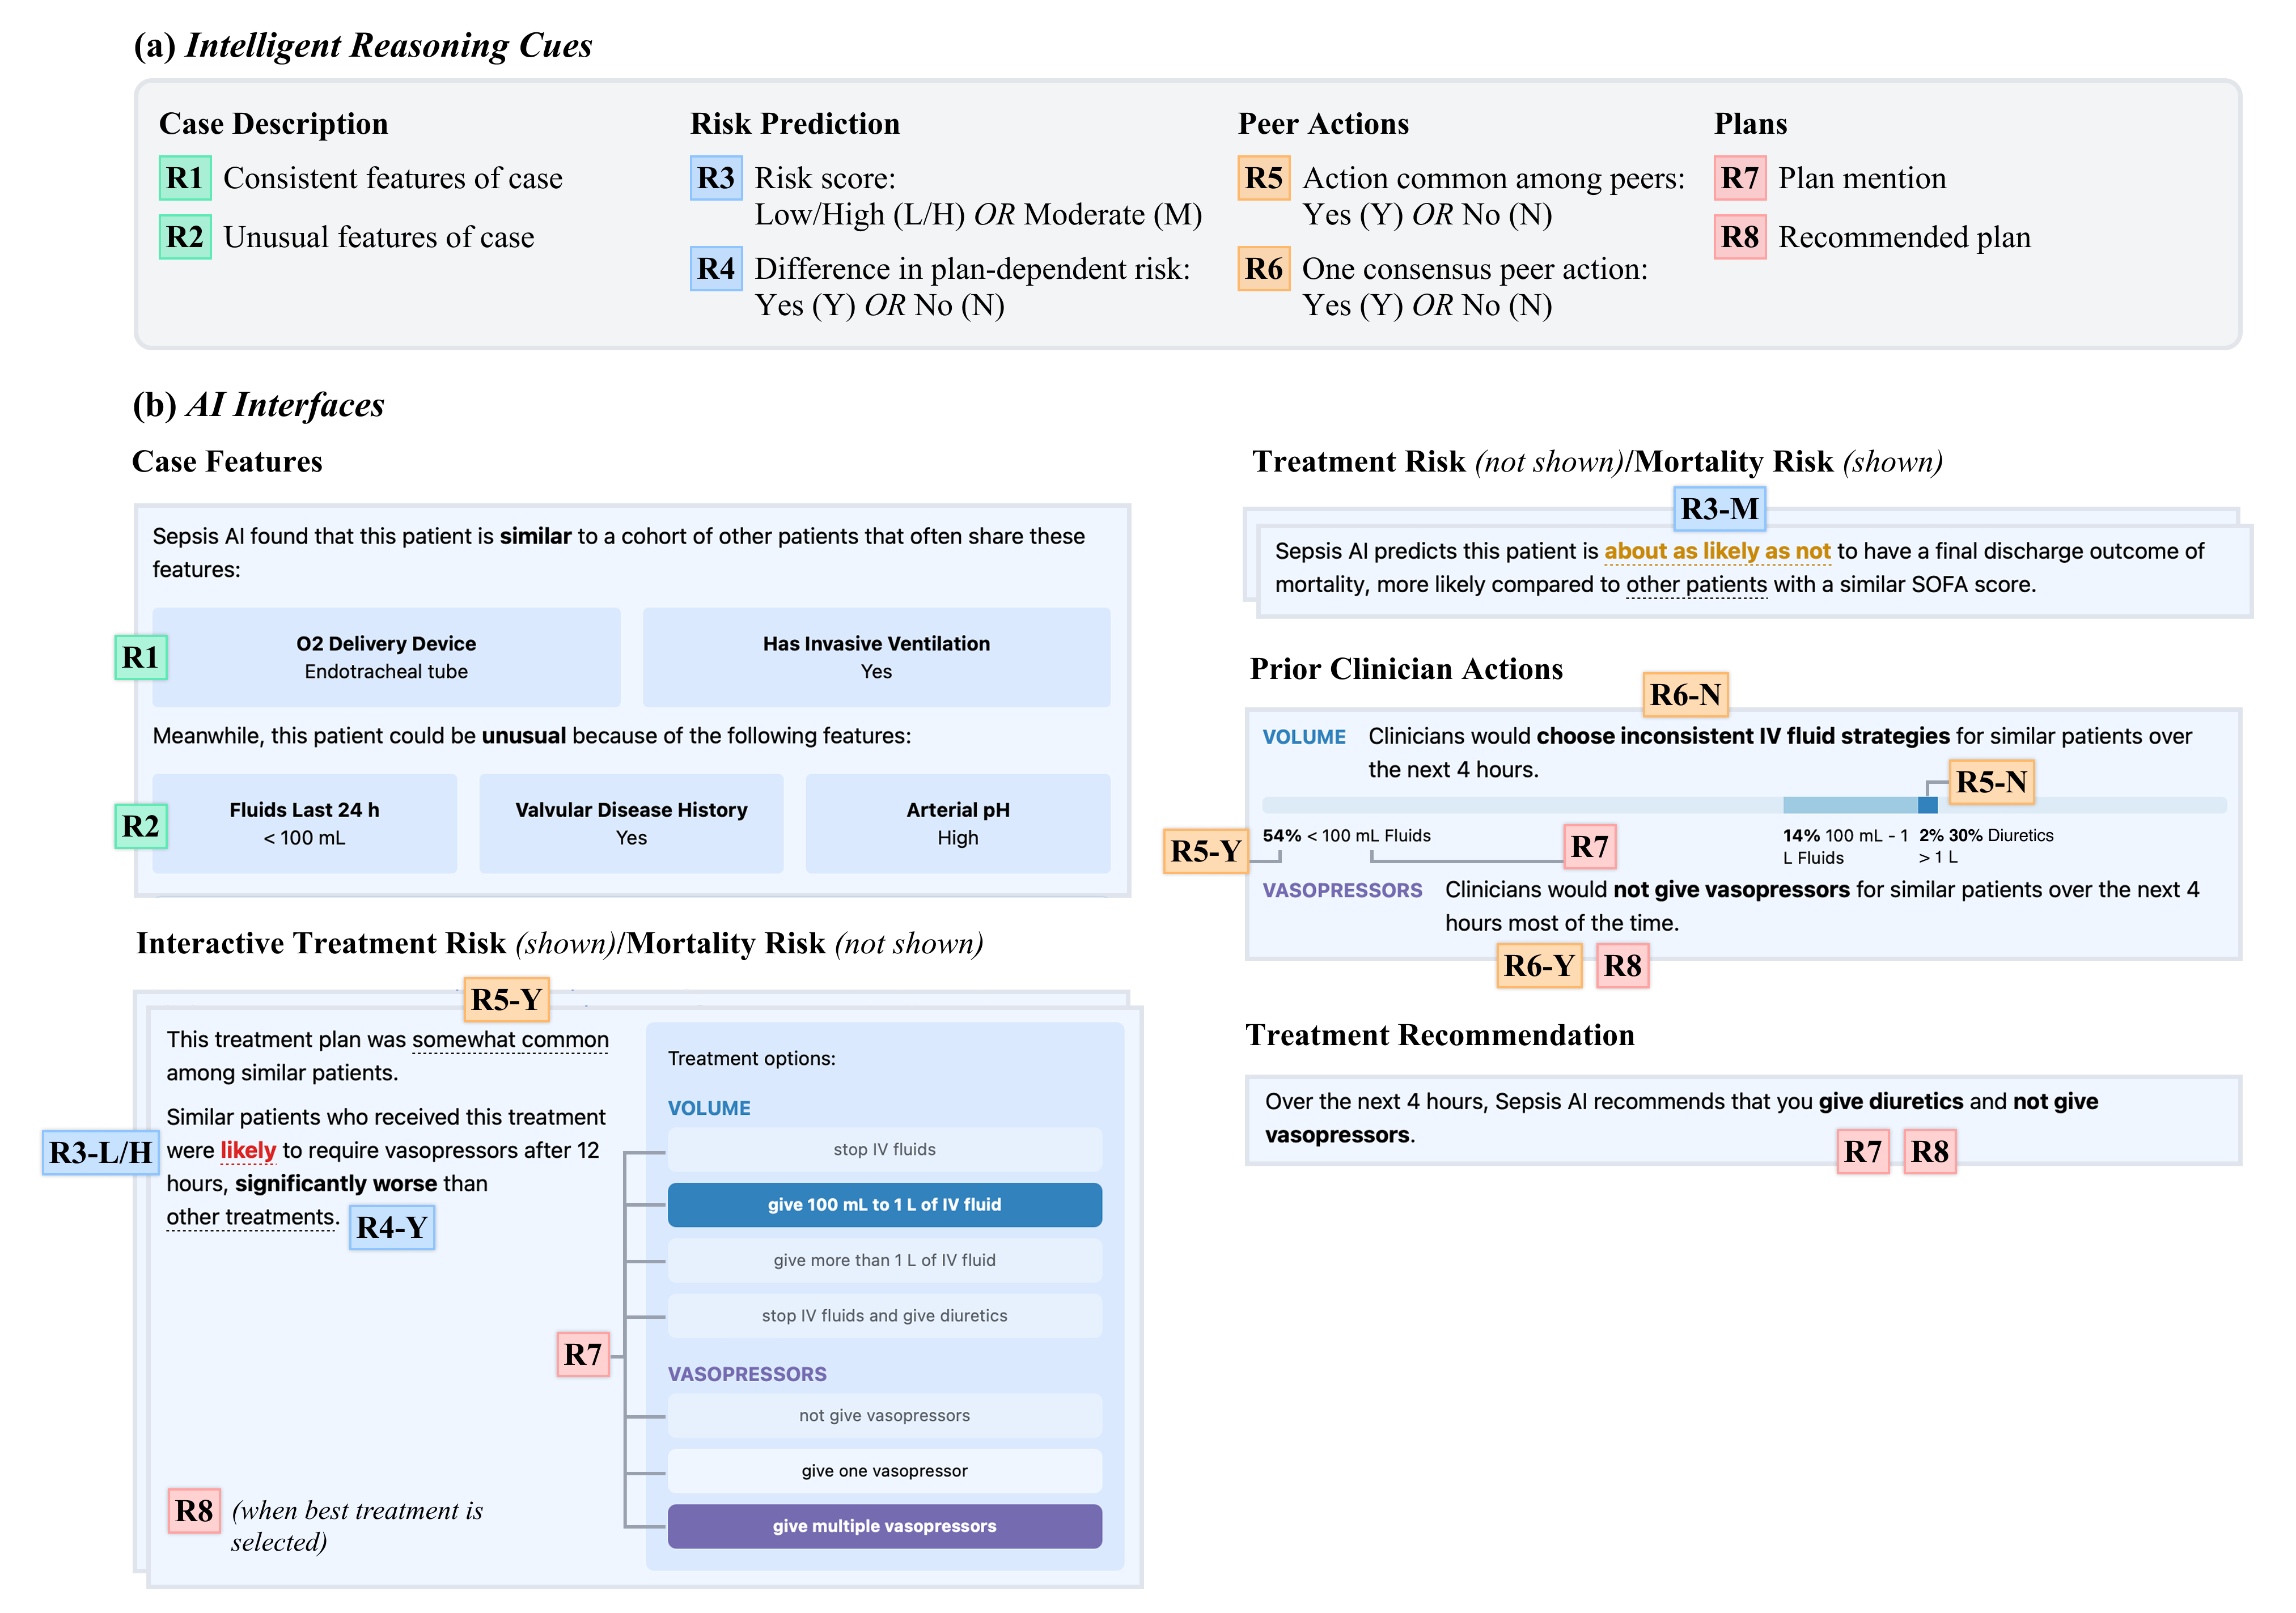Select the "O2 Delivery Device" feature tile
Screen dimensions: 2296x1613
coord(386,657)
